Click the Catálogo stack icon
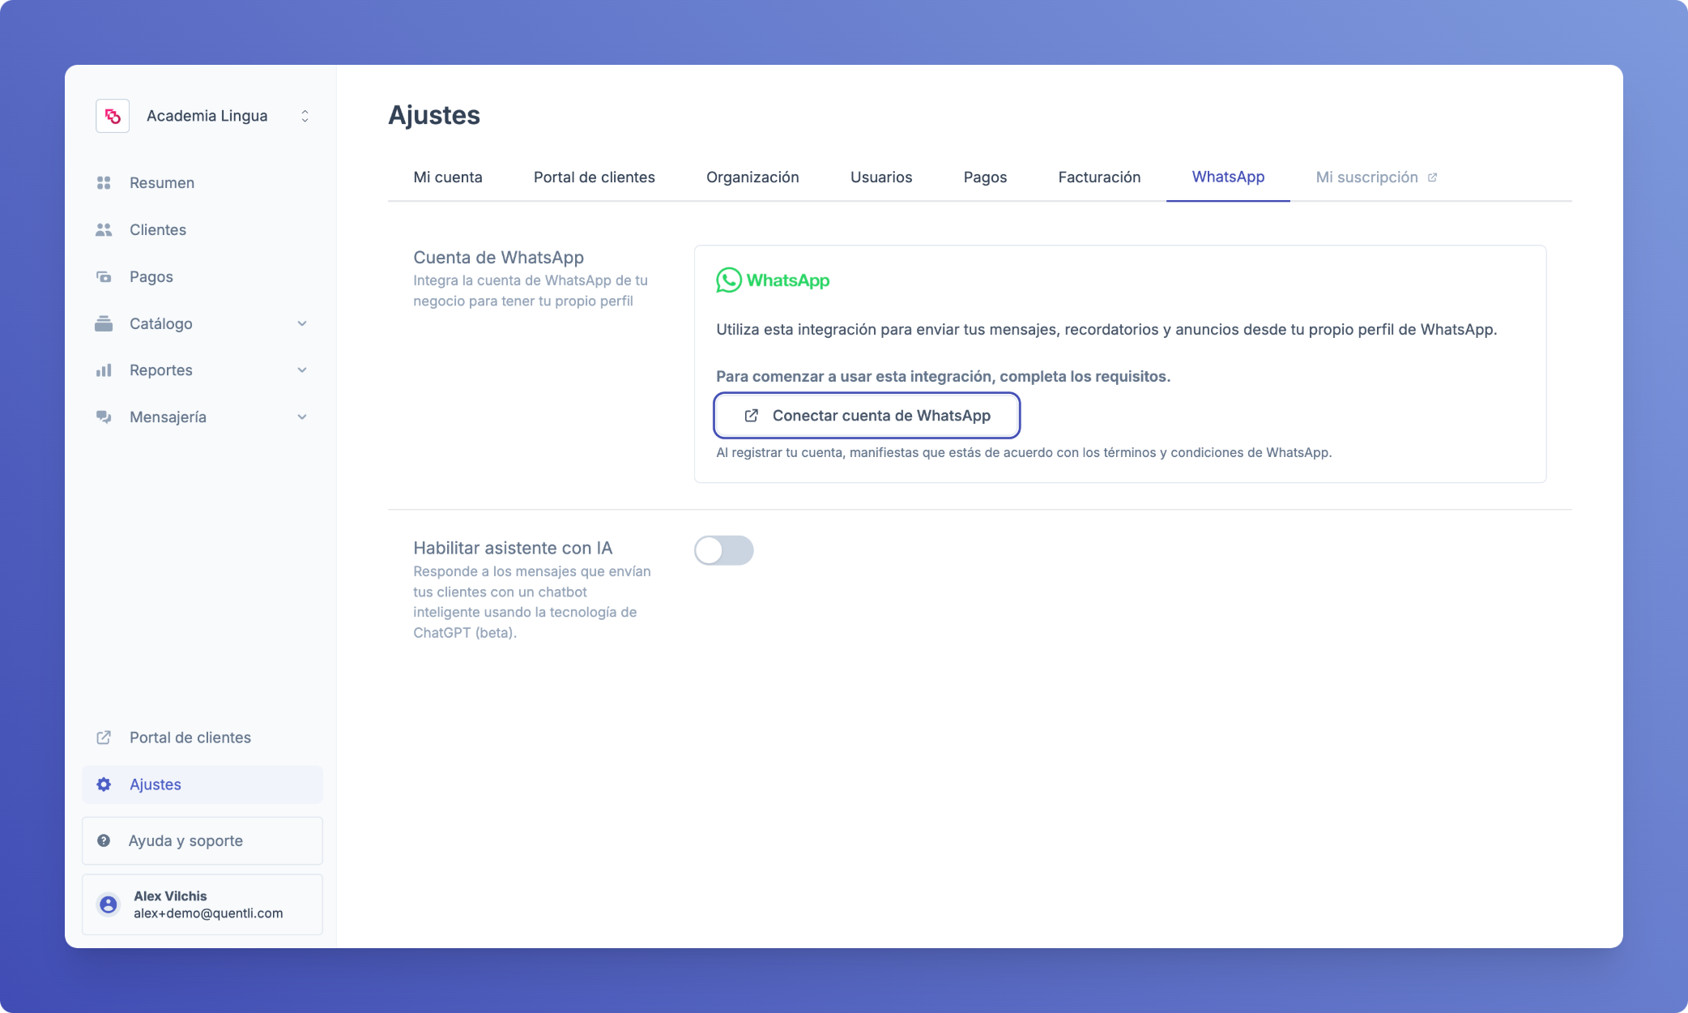Viewport: 1688px width, 1013px height. click(104, 324)
